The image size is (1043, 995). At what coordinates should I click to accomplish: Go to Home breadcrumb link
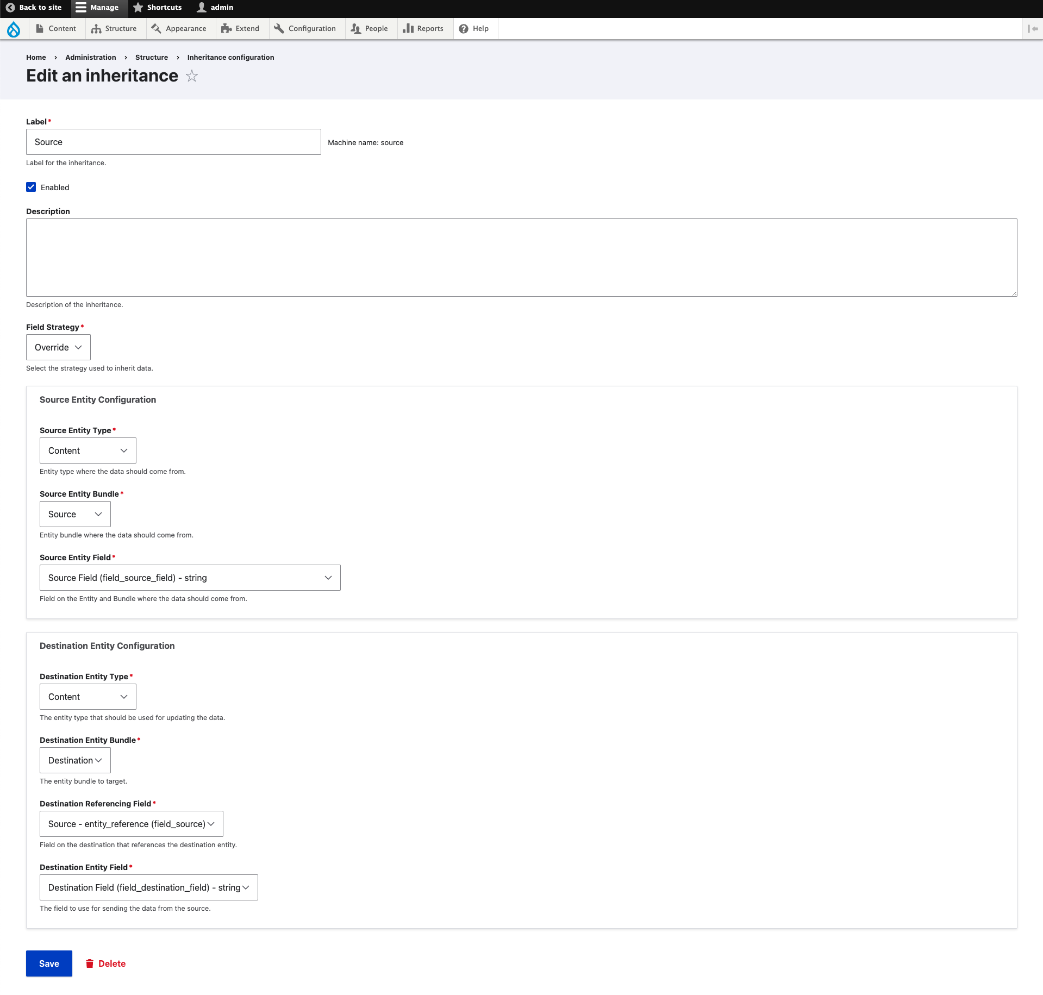[36, 58]
